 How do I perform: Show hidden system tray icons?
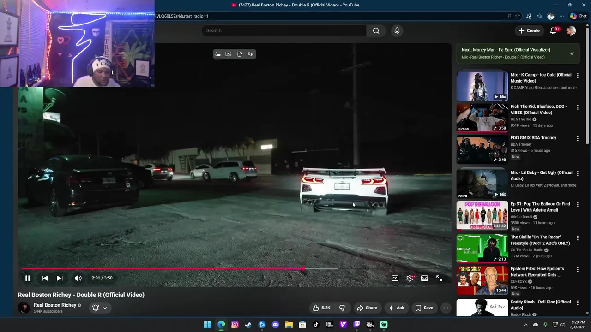525,325
